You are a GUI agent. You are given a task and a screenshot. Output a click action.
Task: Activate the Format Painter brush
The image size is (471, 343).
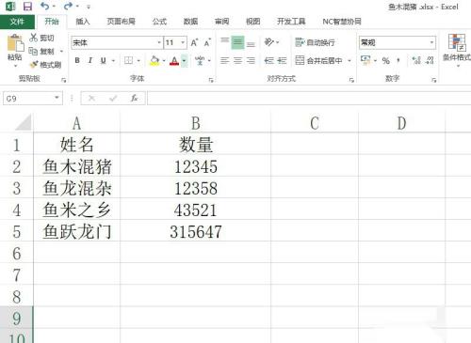click(x=34, y=65)
